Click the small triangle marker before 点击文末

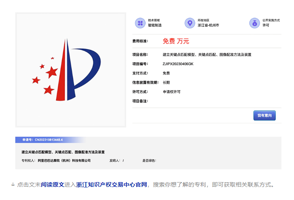click(13, 184)
